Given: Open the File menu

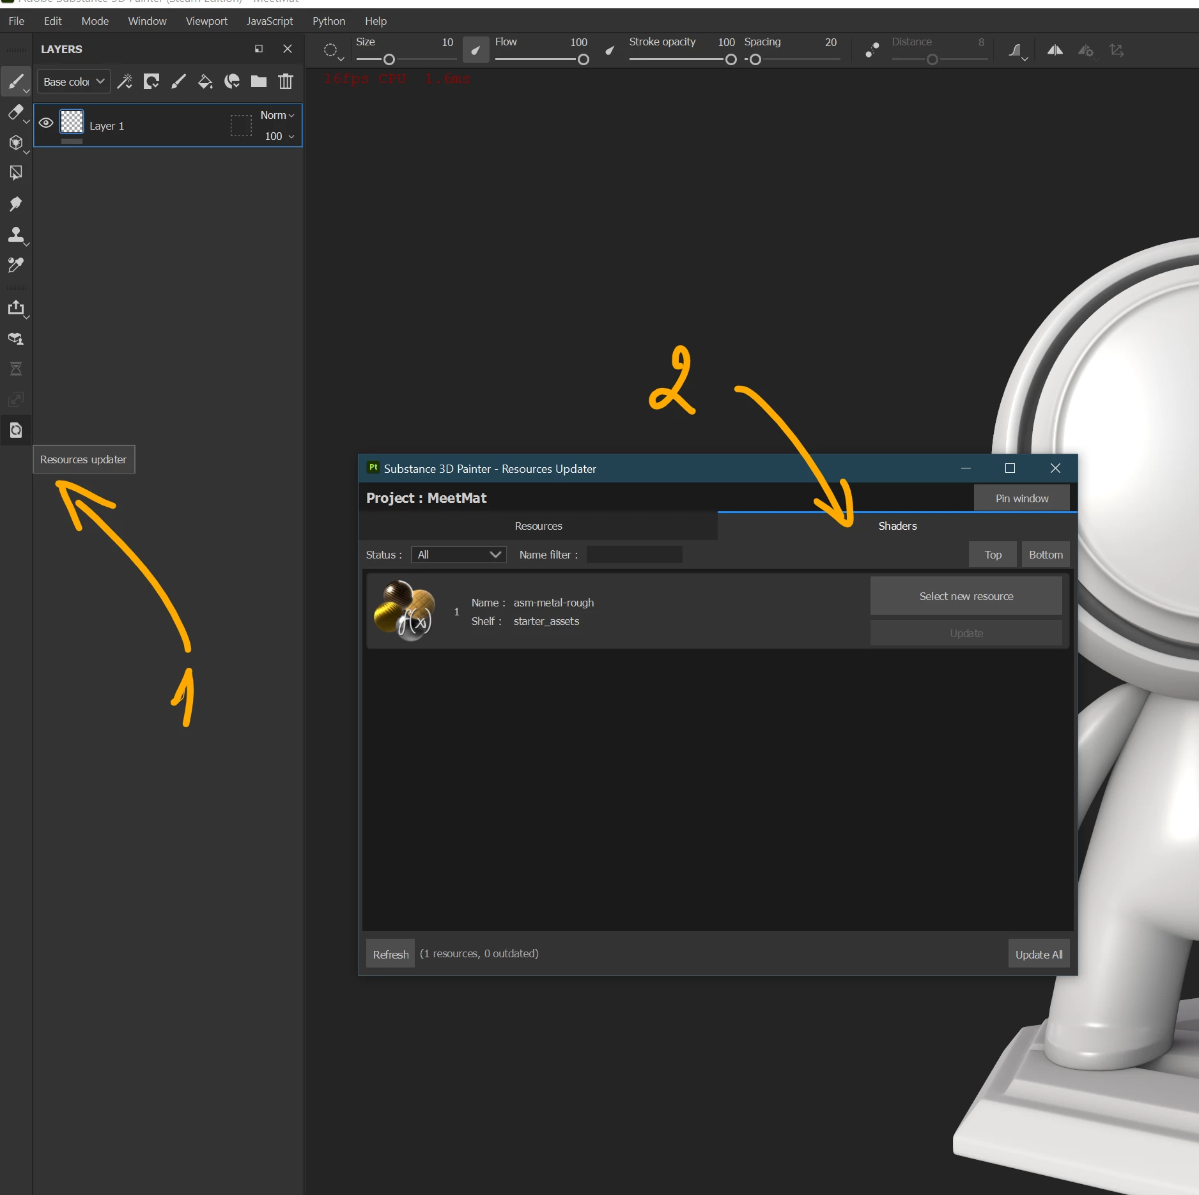Looking at the screenshot, I should [17, 21].
